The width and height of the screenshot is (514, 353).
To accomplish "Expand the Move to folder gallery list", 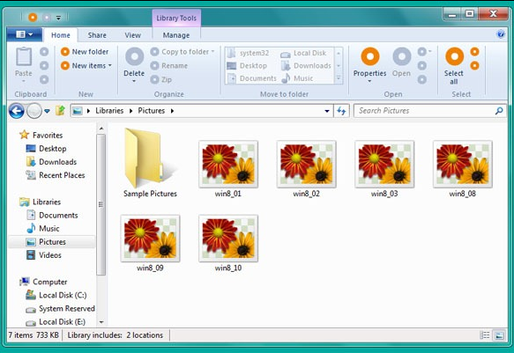I will click(339, 78).
